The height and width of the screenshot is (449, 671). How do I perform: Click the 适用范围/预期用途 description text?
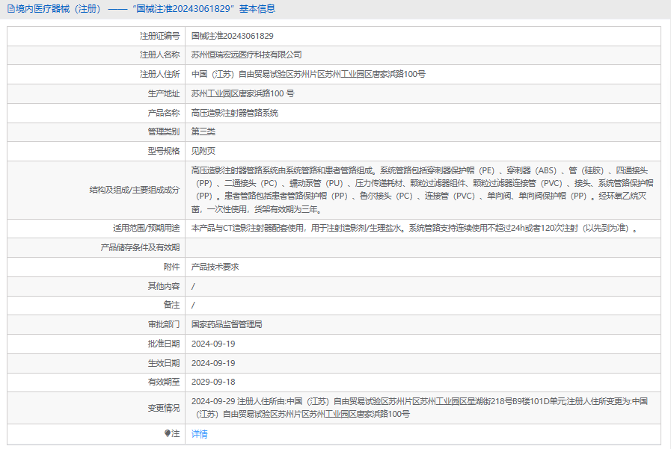[x=414, y=228]
